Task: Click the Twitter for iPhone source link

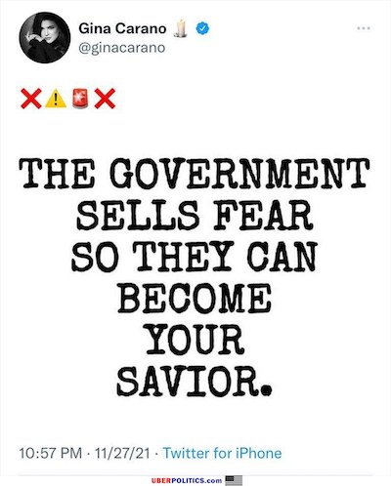Action: (x=222, y=453)
